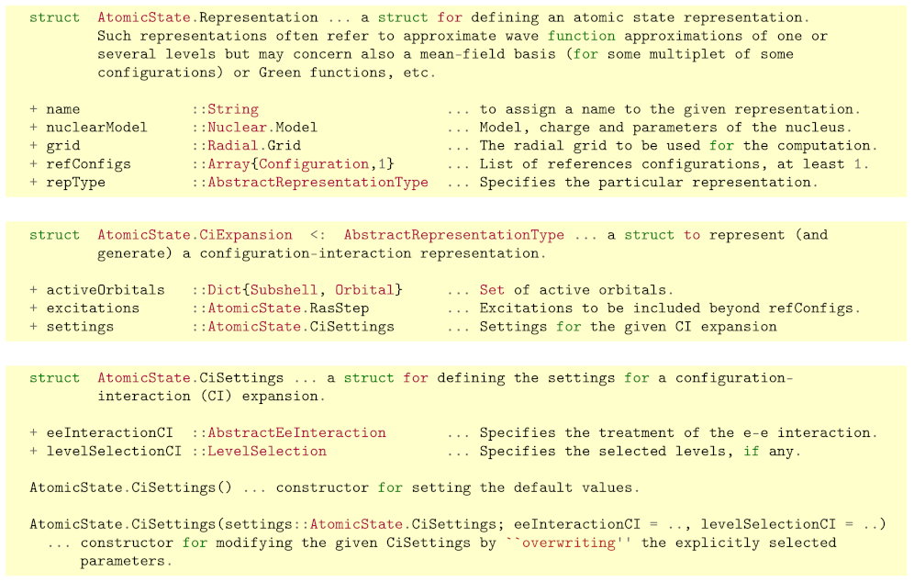Click the ::Radial.Grid type reference
The image size is (914, 582).
(246, 146)
